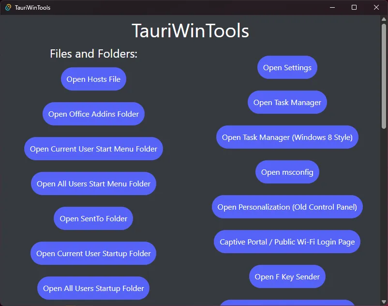Launch Task Manager
This screenshot has width=388, height=306.
coord(287,102)
